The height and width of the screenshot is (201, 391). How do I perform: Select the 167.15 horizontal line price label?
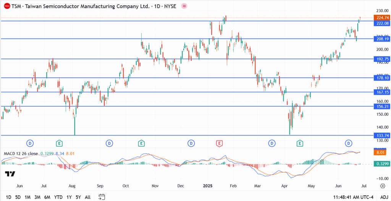(x=381, y=92)
